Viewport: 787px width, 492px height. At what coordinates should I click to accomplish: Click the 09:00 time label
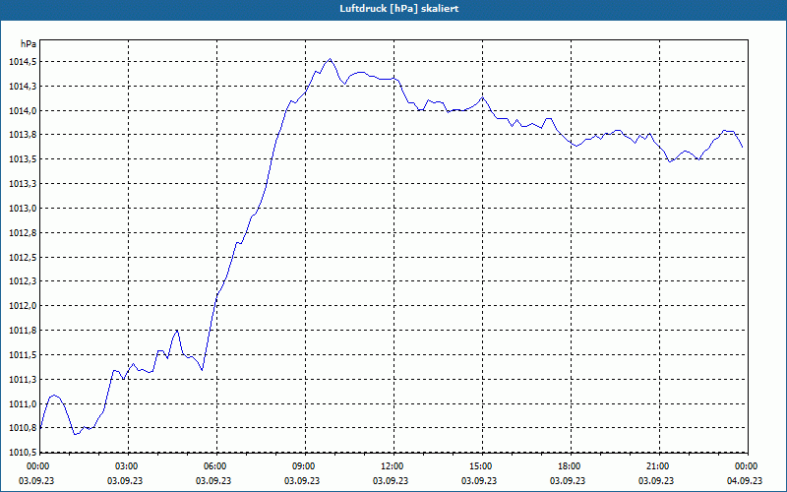coord(305,466)
